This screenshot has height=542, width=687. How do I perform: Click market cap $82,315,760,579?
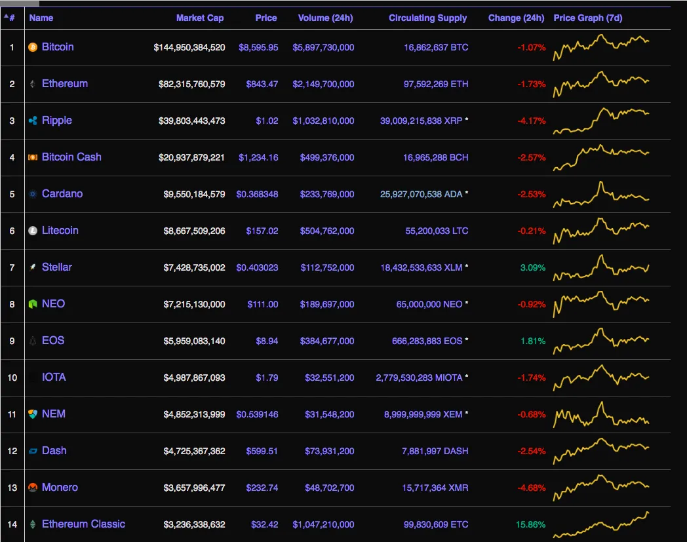coord(192,84)
